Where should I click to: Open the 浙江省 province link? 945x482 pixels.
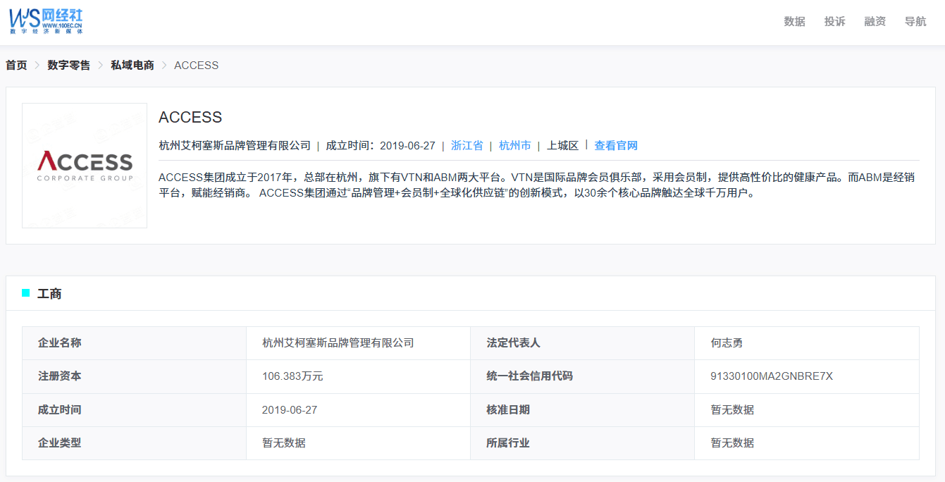467,146
